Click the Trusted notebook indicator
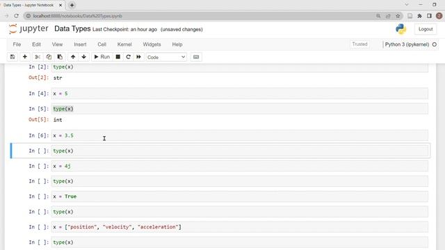 pos(359,44)
